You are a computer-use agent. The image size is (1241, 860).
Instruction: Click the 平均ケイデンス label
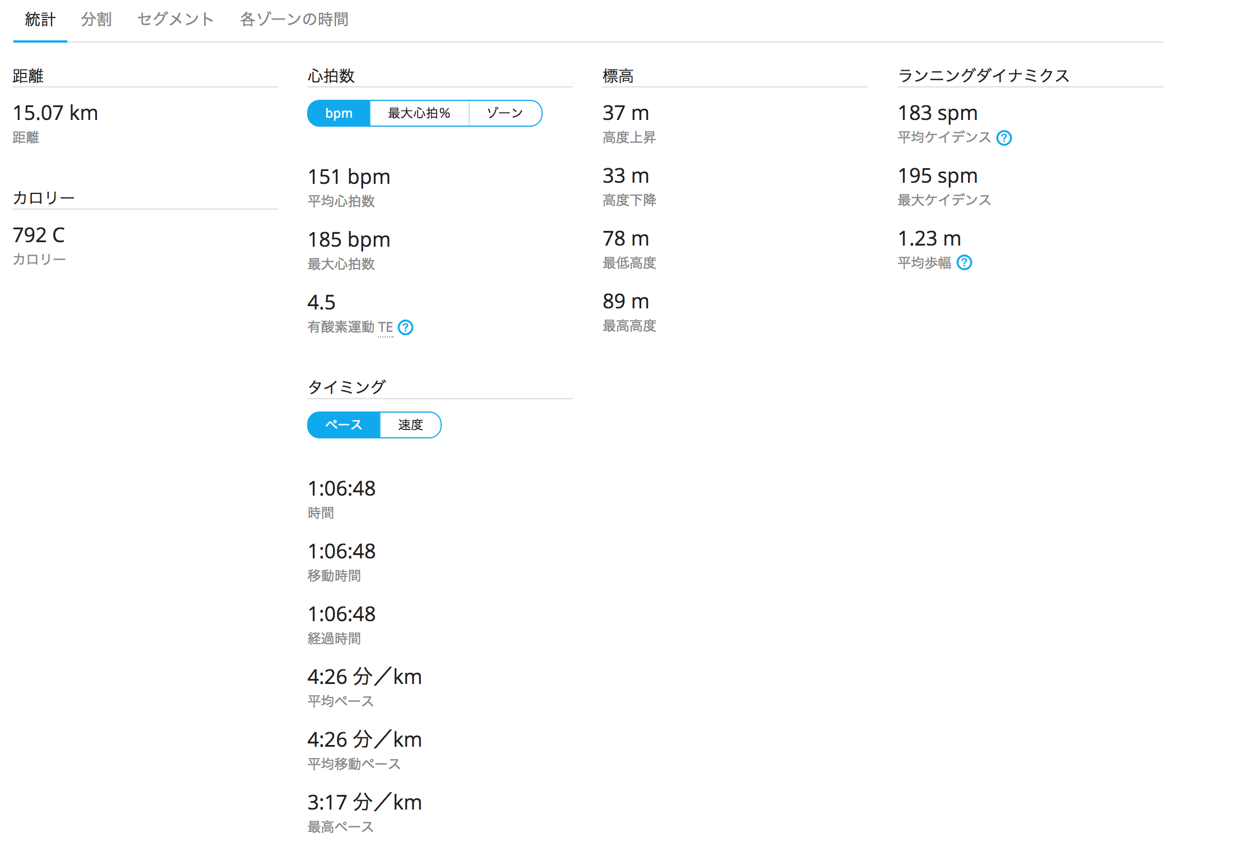pos(944,137)
